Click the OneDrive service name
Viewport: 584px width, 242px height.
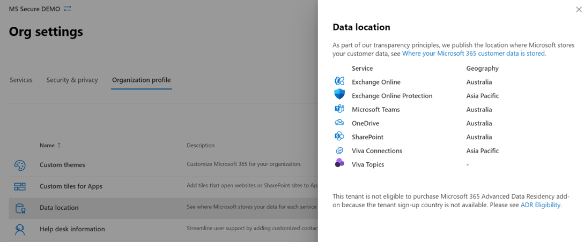365,124
